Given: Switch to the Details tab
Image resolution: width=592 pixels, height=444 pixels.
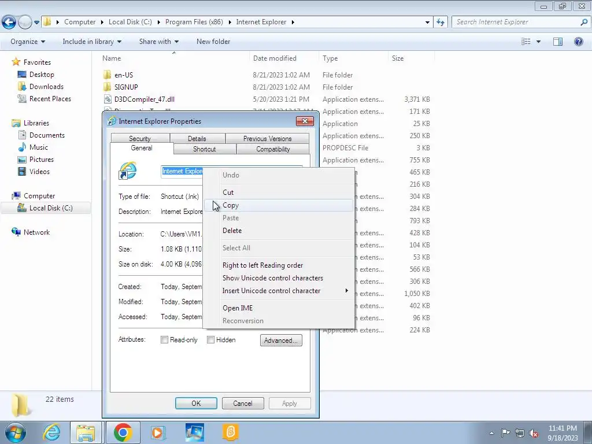Looking at the screenshot, I should coord(197,138).
